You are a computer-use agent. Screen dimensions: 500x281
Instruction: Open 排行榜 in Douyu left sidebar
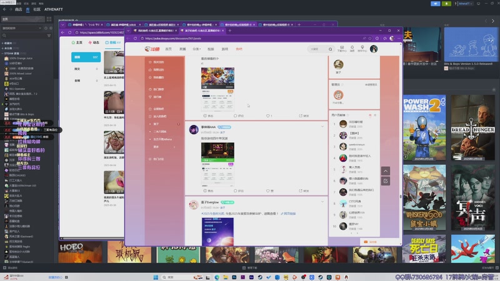point(157,97)
